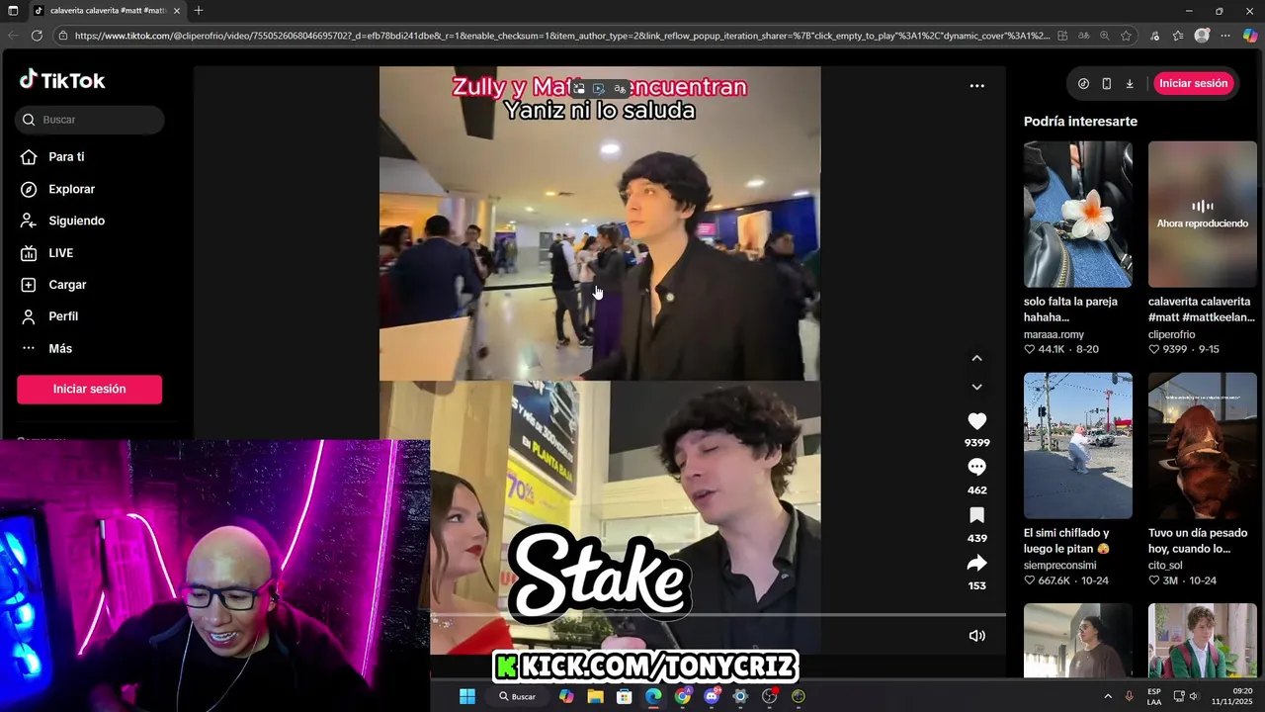Click the author link cito_sol
The width and height of the screenshot is (1265, 712).
pos(1165,566)
